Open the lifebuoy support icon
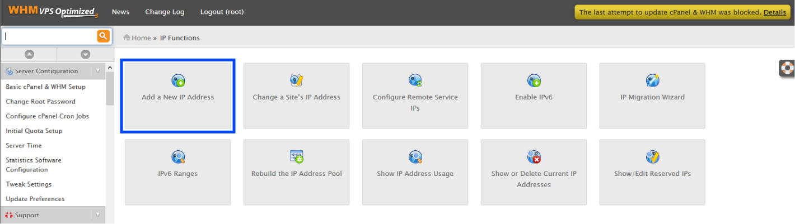This screenshot has width=795, height=224. (788, 68)
